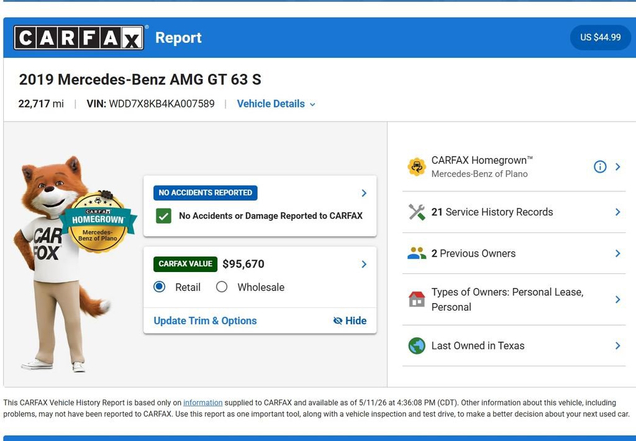Click the information hyperlink in disclaimer

tap(203, 403)
